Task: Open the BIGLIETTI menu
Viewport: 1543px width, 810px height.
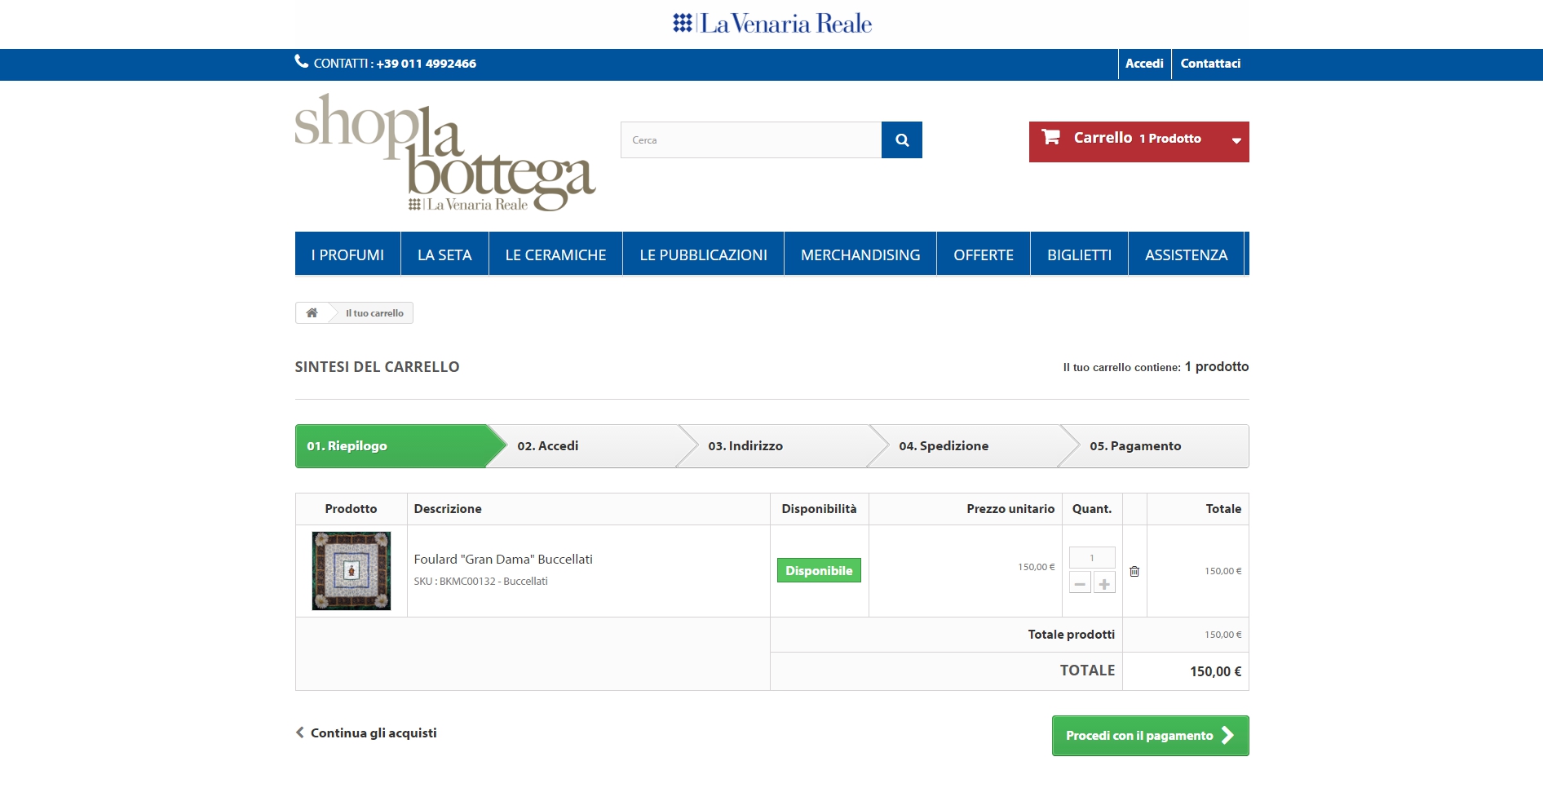Action: (1079, 254)
